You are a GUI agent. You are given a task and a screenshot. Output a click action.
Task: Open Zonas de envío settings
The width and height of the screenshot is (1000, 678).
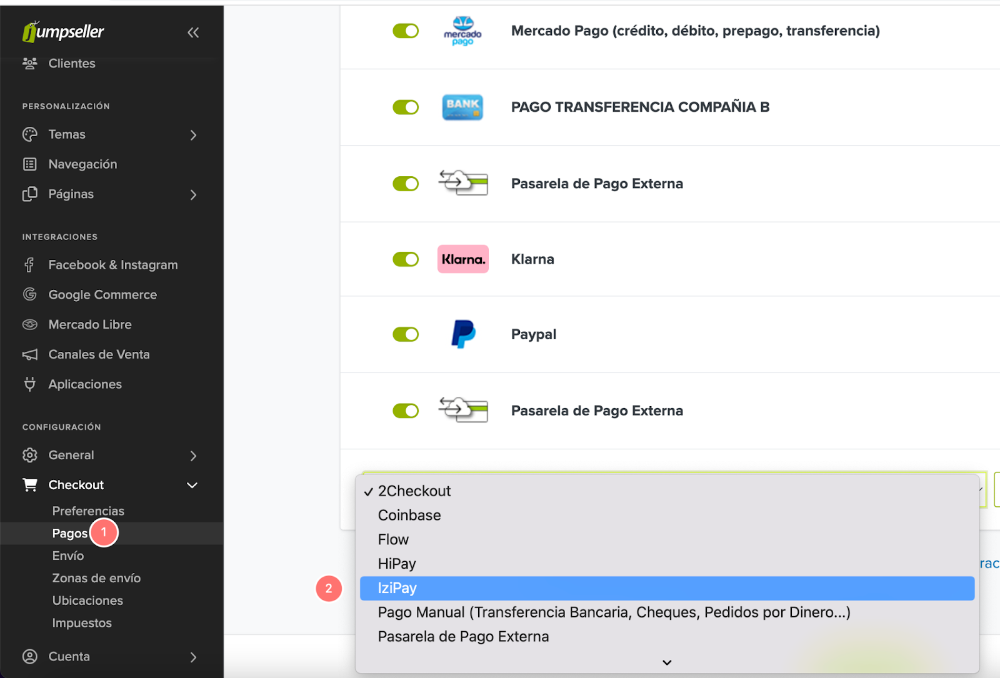coord(96,578)
